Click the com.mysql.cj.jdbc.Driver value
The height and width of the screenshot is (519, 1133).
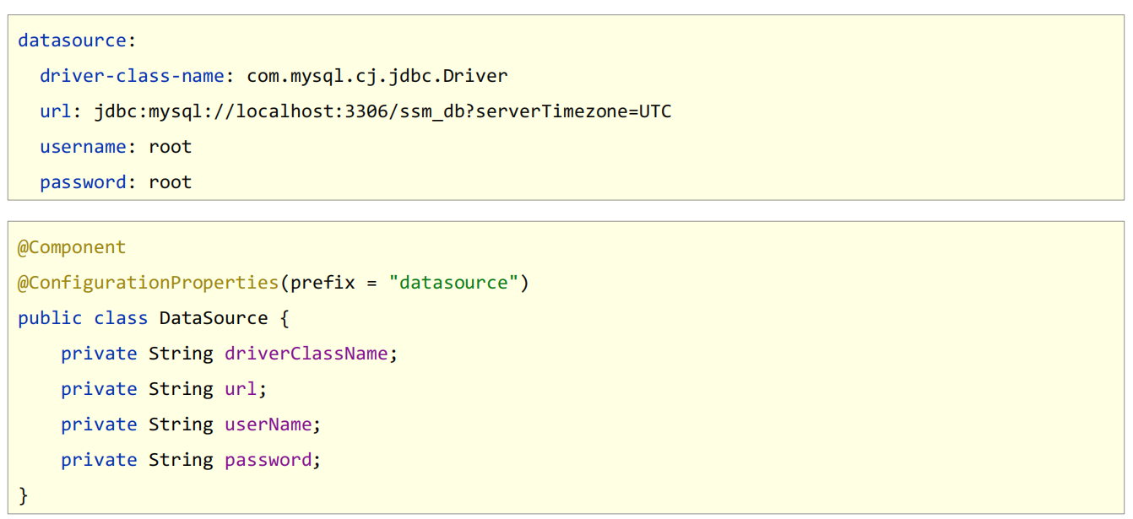377,76
